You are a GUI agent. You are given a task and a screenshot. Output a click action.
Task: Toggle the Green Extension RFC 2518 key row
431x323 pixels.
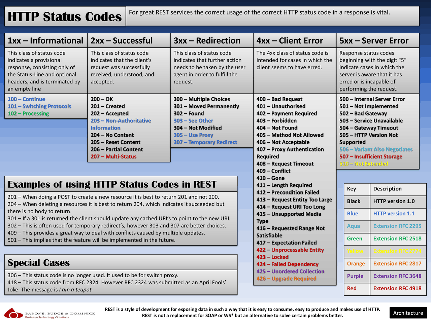tap(384, 239)
